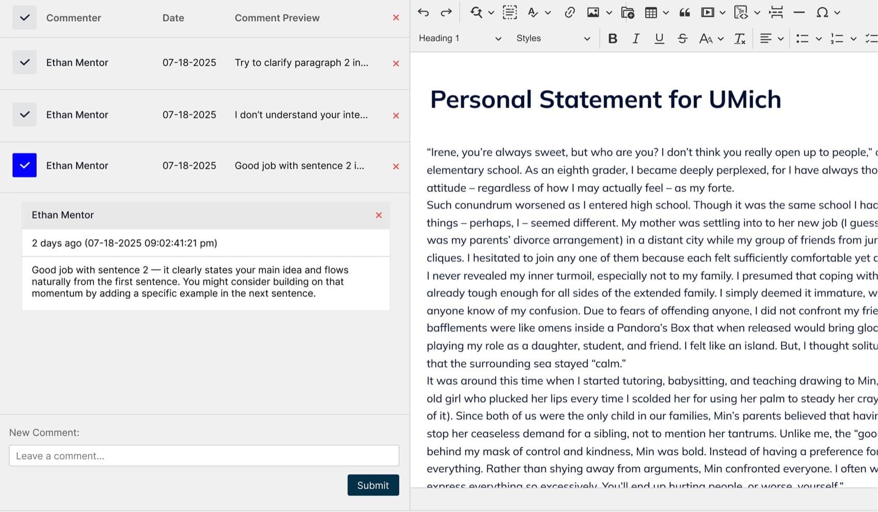Apply block quote formatting

(x=685, y=12)
